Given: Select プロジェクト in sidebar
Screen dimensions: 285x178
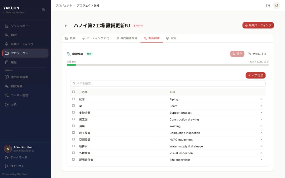Looking at the screenshot, I should pyautogui.click(x=25, y=53).
